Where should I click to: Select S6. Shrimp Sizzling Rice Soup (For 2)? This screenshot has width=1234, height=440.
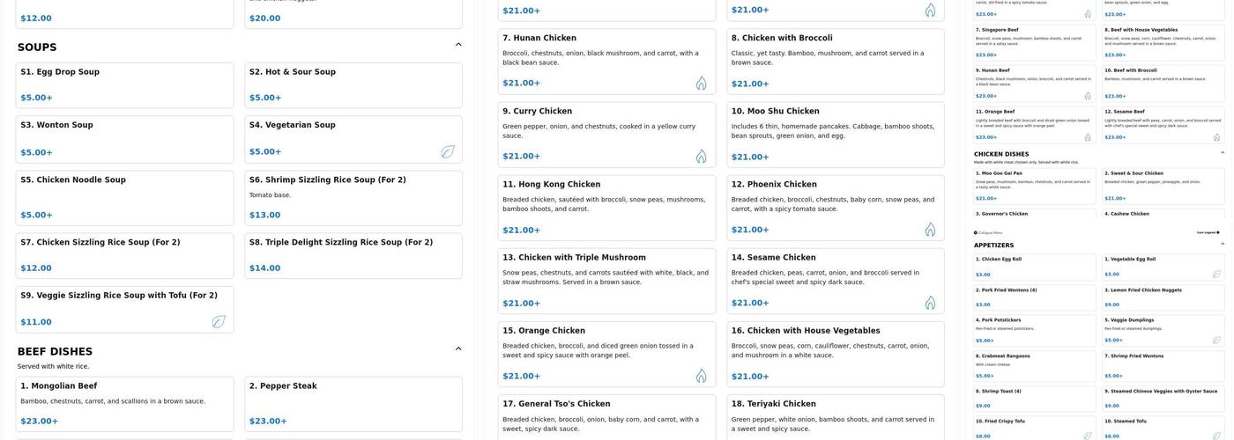(353, 197)
